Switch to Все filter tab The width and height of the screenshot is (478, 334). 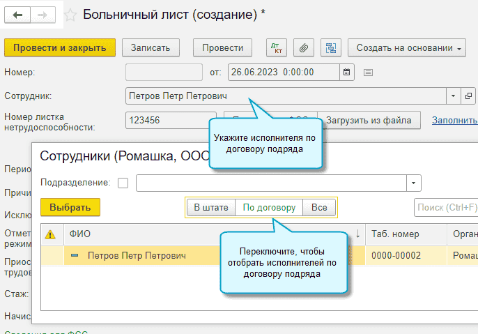tap(319, 207)
